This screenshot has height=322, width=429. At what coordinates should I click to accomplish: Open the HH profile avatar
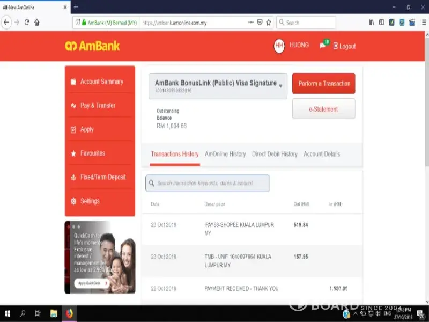(x=279, y=46)
